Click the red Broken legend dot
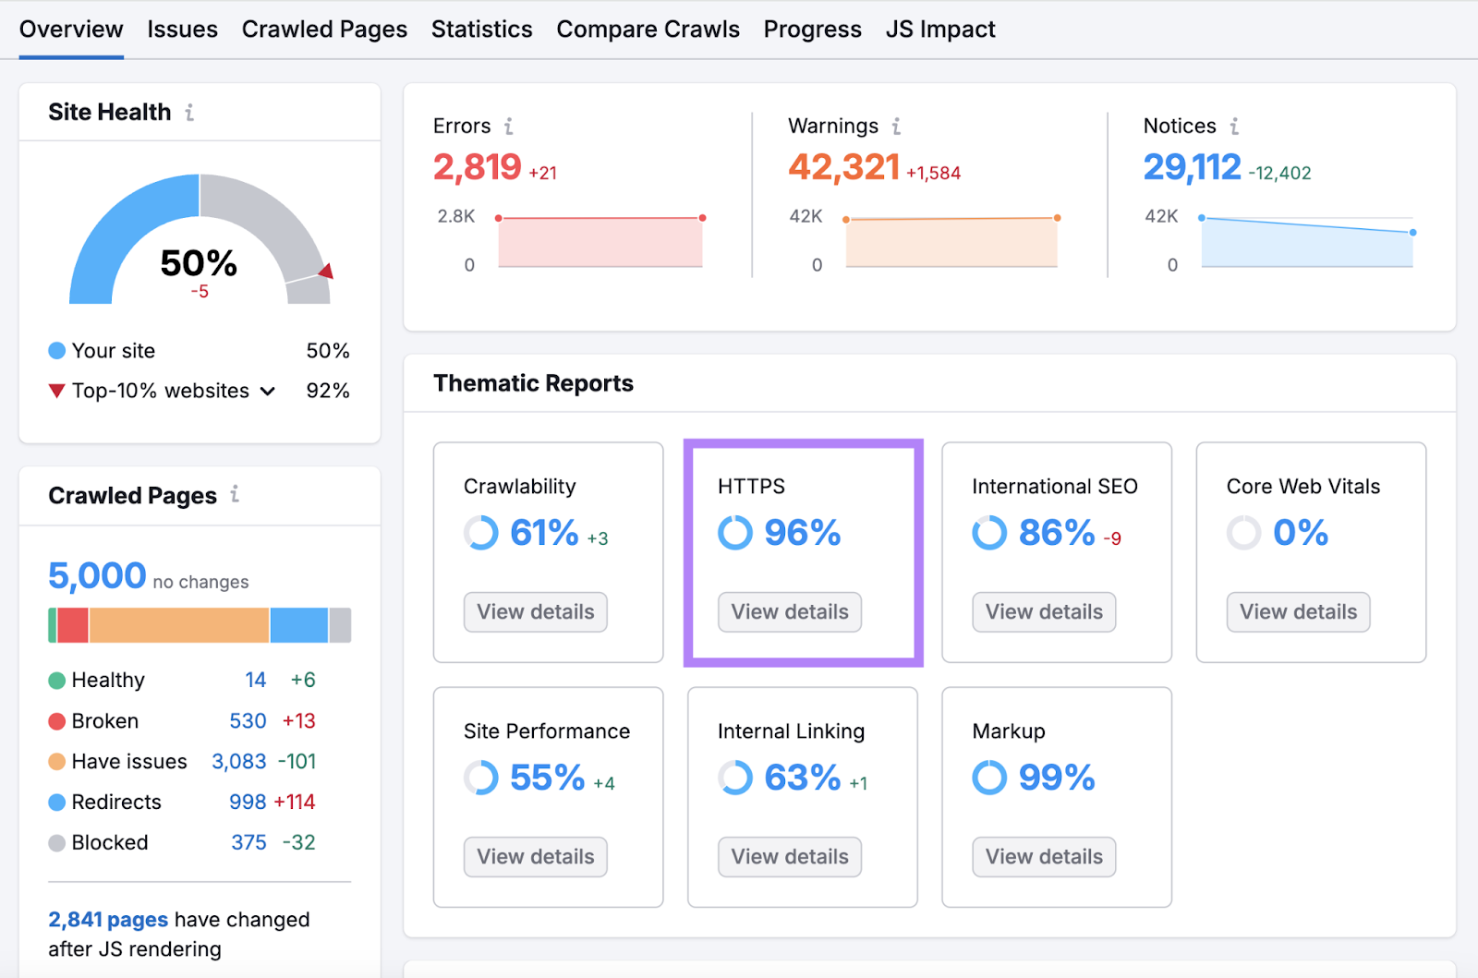 (x=56, y=721)
